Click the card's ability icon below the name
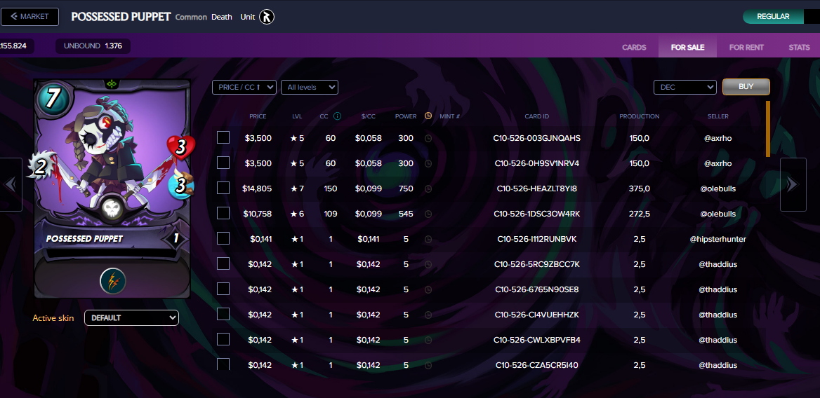 [x=112, y=280]
